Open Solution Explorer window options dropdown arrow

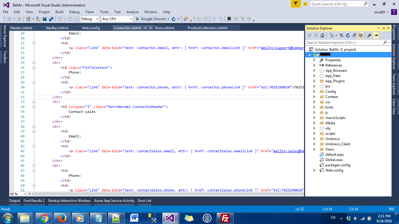click(x=379, y=28)
